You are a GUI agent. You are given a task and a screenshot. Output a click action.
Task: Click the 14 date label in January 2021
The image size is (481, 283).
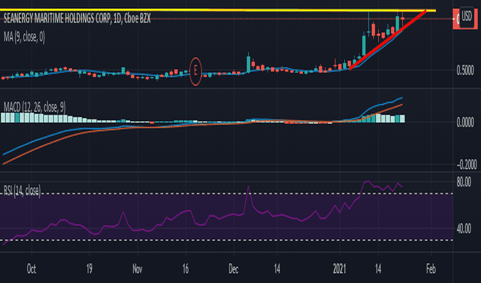pyautogui.click(x=378, y=269)
